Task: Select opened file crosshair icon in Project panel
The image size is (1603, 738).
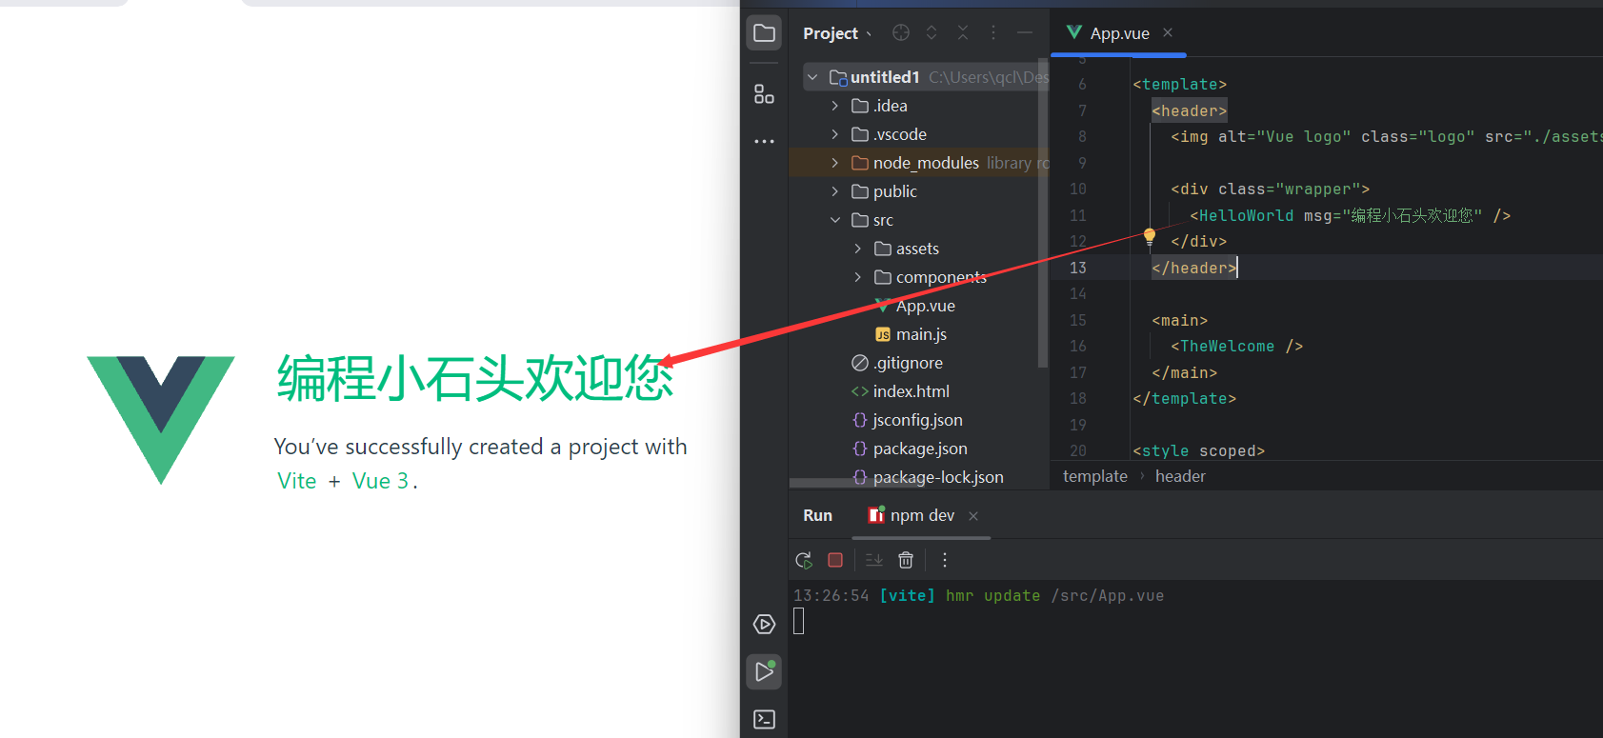Action: tap(901, 32)
